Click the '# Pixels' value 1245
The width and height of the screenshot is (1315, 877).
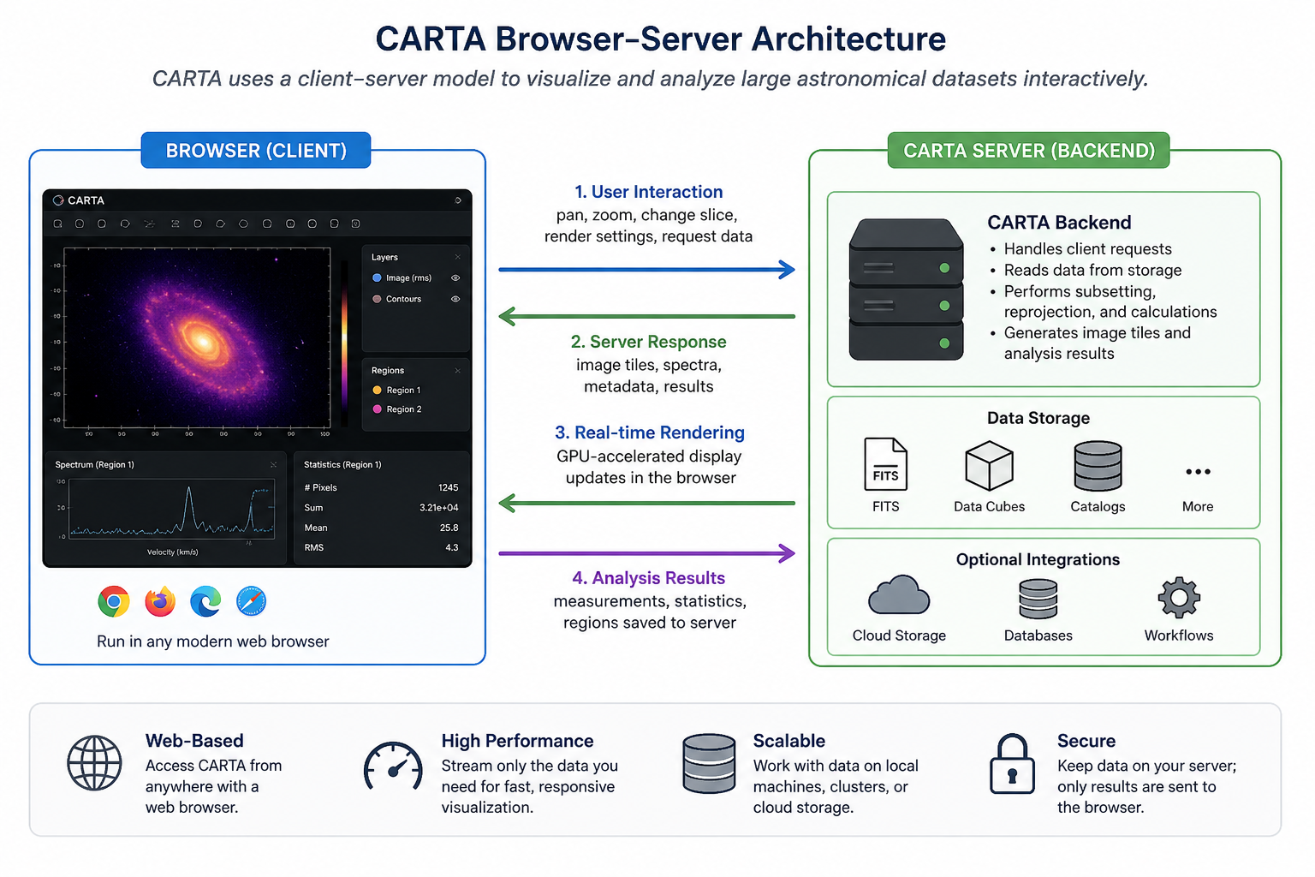pyautogui.click(x=449, y=488)
